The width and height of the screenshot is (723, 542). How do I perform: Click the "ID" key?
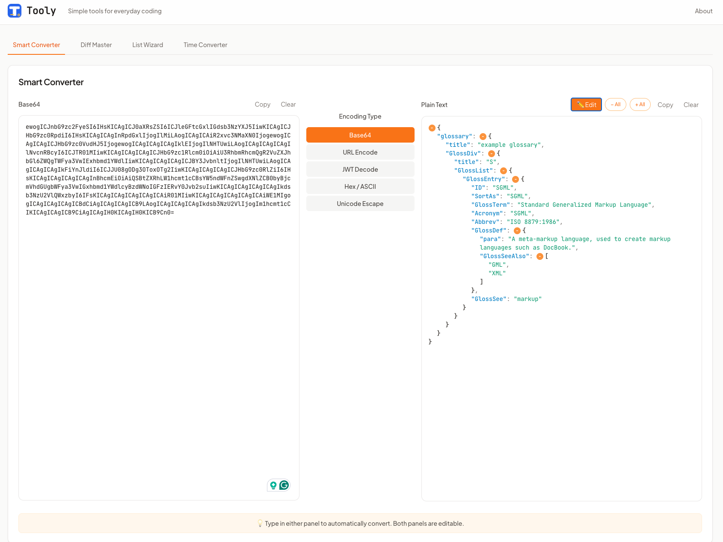[478, 188]
